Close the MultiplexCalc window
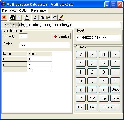This screenshot has height=120, width=124. coord(120,4)
